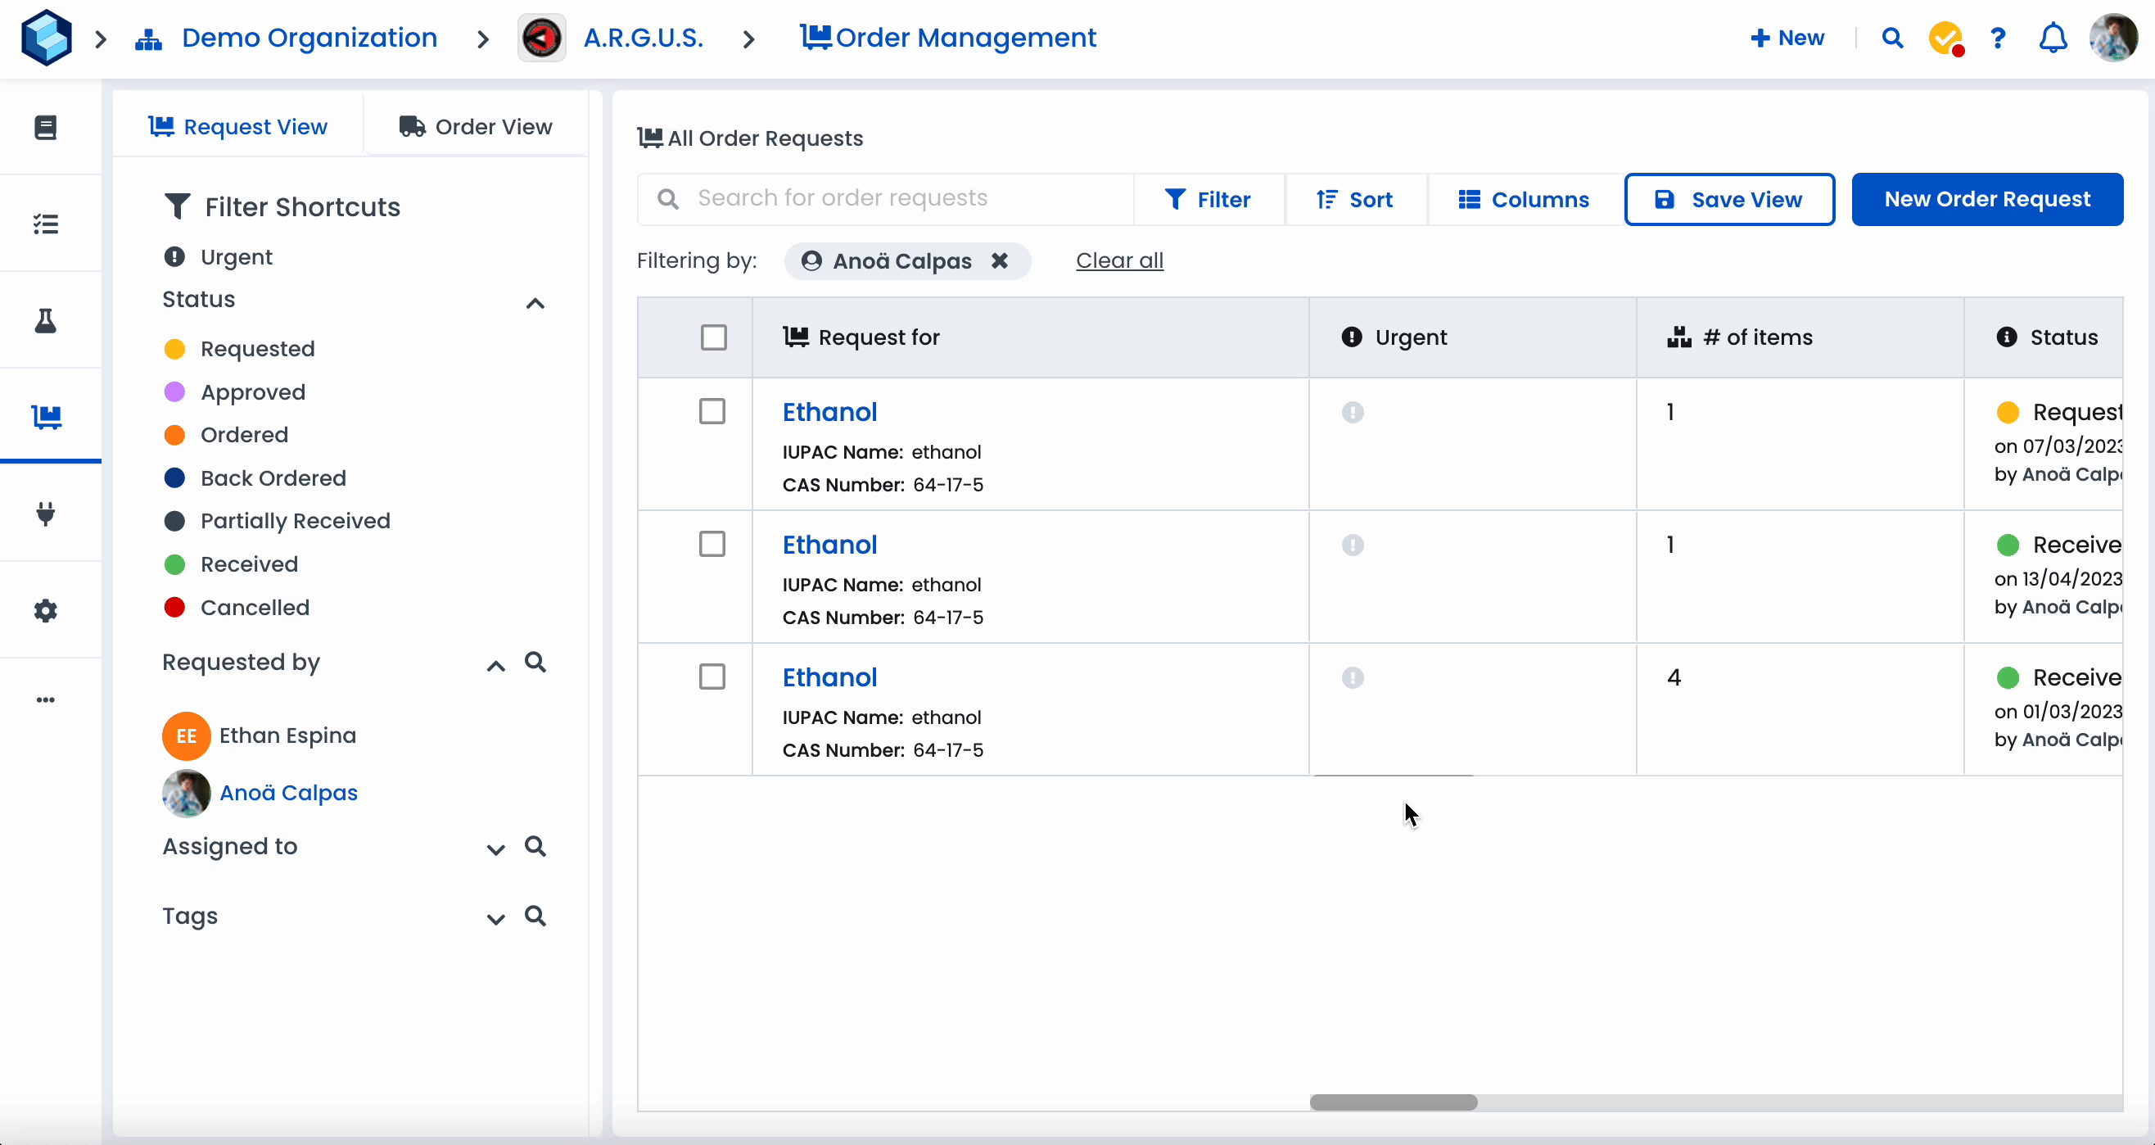This screenshot has height=1145, width=2155.
Task: Select the Request View tab
Action: [x=238, y=126]
